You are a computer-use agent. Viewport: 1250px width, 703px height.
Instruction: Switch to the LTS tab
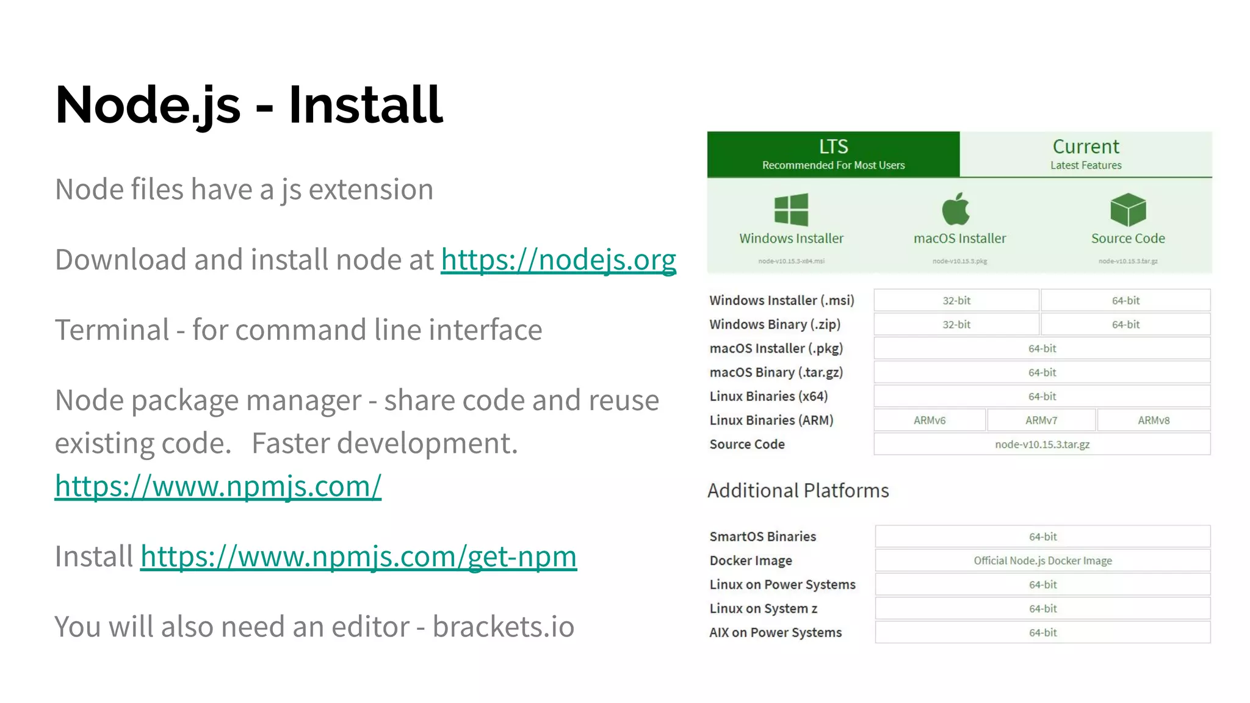[x=833, y=154]
